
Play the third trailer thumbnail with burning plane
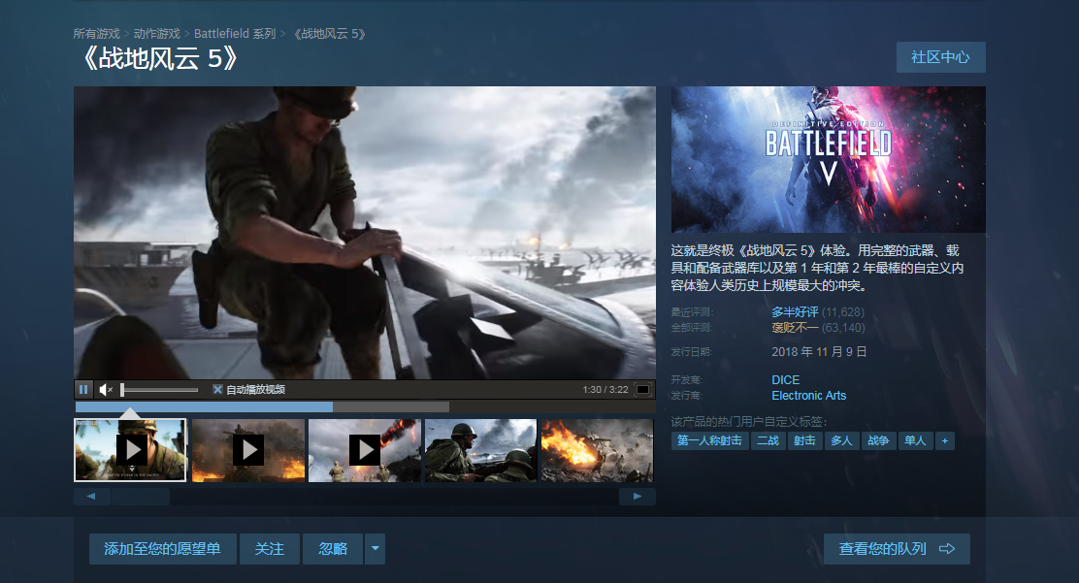365,450
